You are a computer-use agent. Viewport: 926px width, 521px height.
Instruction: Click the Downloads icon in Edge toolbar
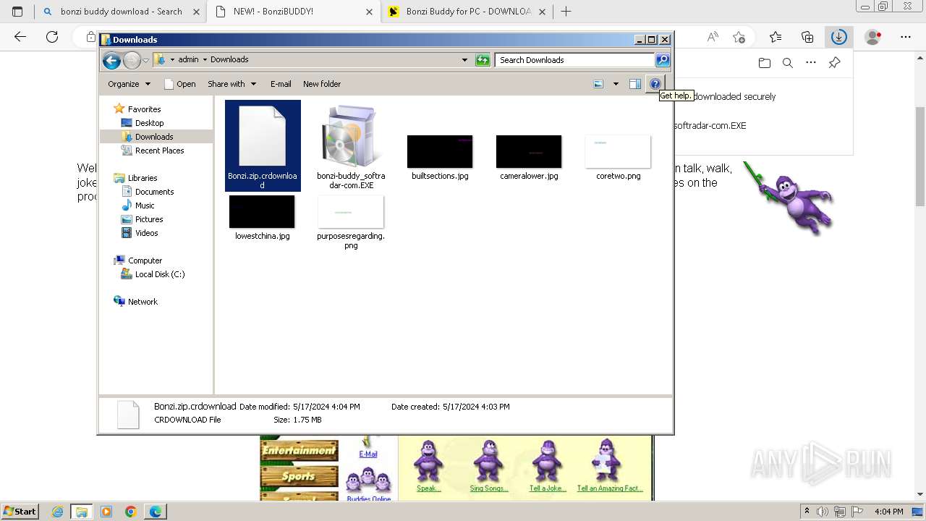[x=838, y=37]
